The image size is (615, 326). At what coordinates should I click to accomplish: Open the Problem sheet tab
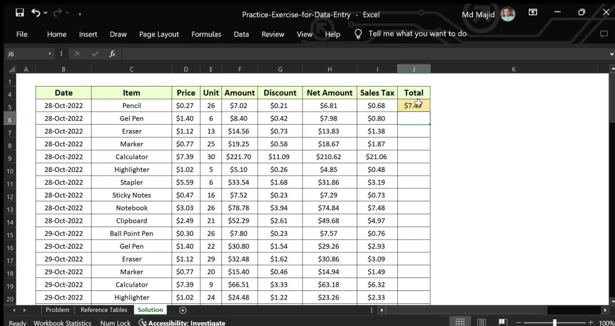[x=57, y=309]
